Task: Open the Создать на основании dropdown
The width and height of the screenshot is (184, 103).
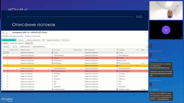Action: click(53, 40)
